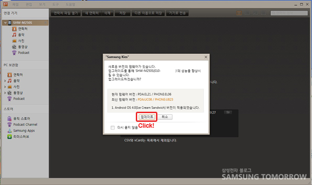Open device 연락처 contacts icon
This screenshot has width=312, height=185.
pyautogui.click(x=14, y=29)
